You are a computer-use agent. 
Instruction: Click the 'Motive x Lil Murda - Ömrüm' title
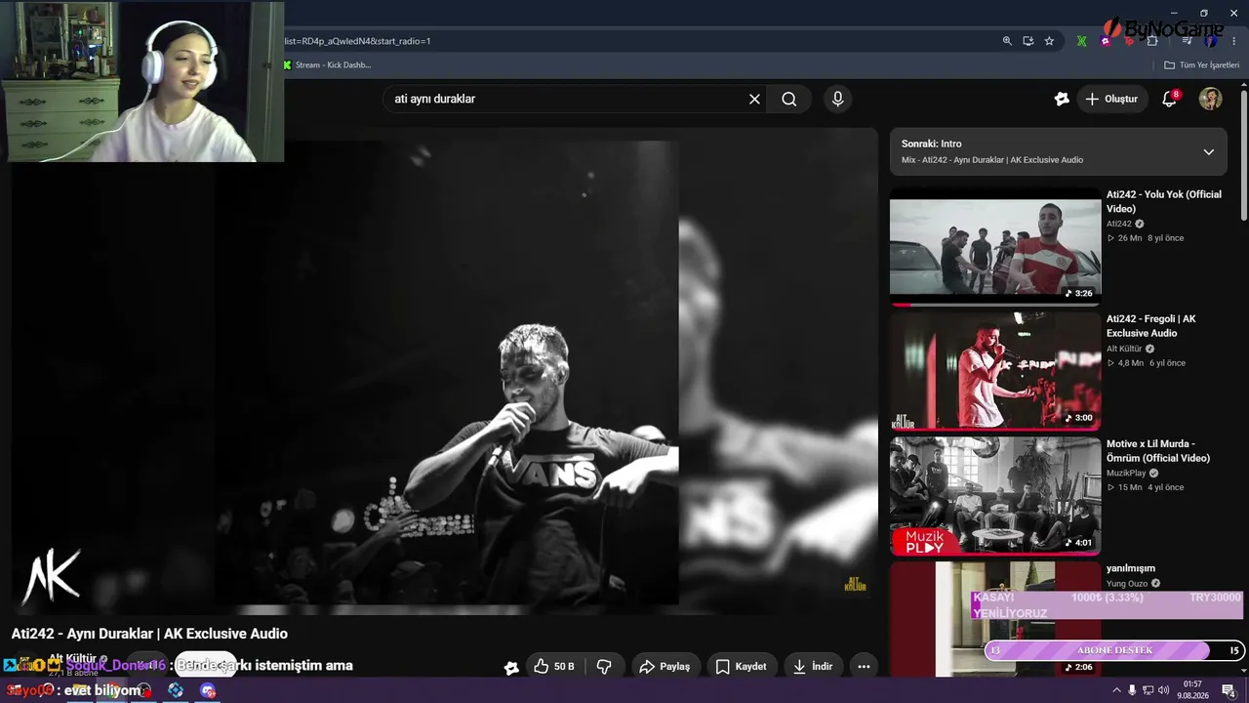pos(1158,451)
